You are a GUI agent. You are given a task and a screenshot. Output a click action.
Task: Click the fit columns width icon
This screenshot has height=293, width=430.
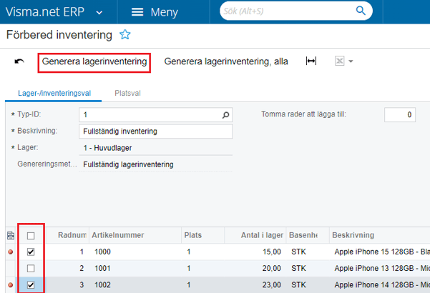[311, 61]
